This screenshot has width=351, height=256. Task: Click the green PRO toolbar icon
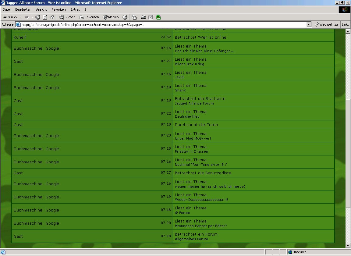[x=158, y=17]
